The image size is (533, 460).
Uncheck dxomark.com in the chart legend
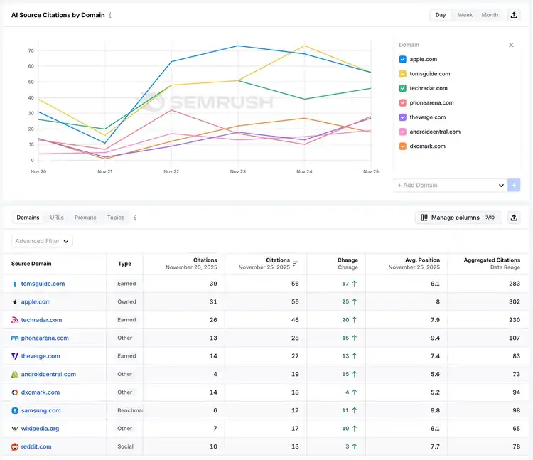coord(402,146)
